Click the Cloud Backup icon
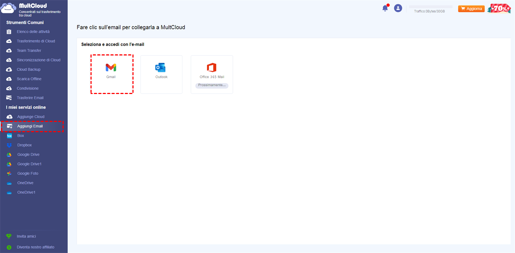Viewport: 515px width, 253px height. (9, 69)
